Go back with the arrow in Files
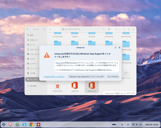The width and height of the screenshot is (161, 128). 50,29
